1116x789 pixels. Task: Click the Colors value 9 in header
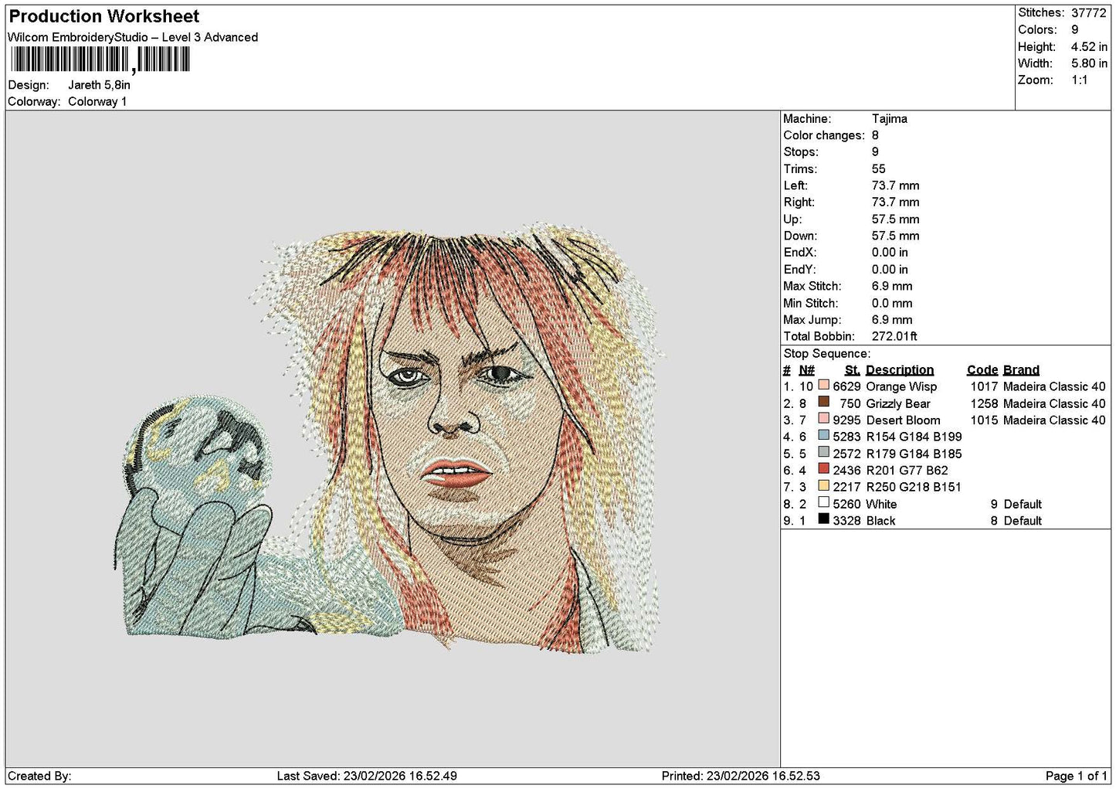point(1074,30)
